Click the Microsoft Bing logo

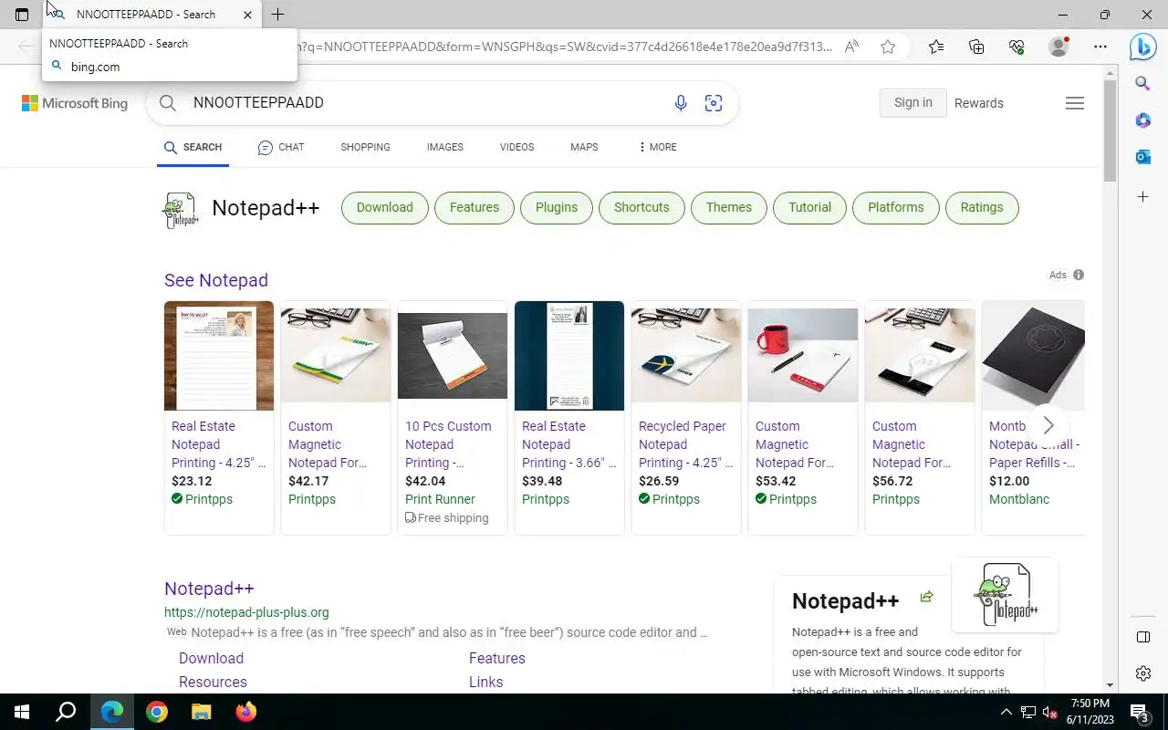[75, 103]
